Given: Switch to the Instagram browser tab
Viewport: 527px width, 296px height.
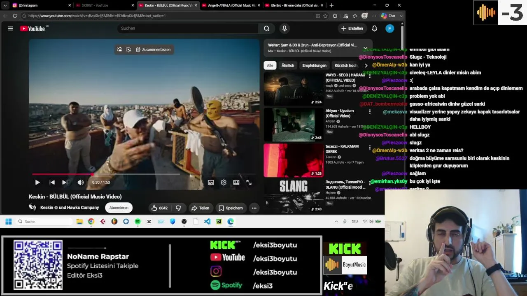Looking at the screenshot, I should click(x=41, y=5).
